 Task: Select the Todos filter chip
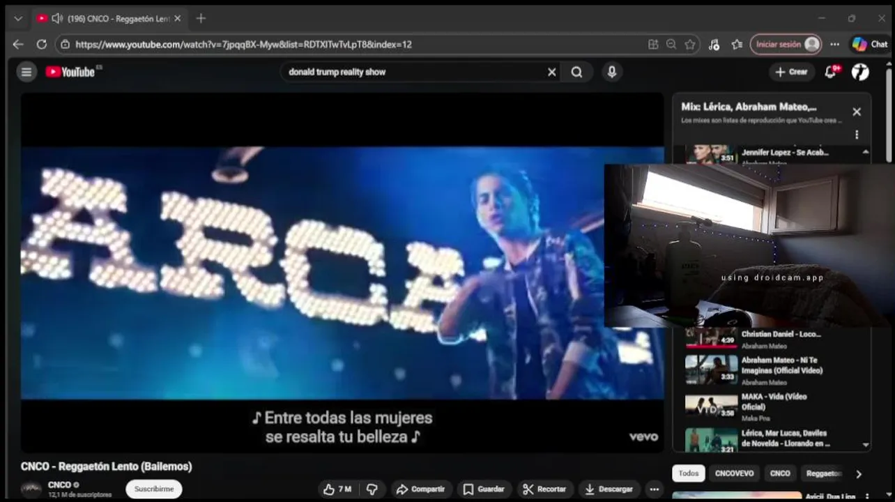(x=689, y=473)
